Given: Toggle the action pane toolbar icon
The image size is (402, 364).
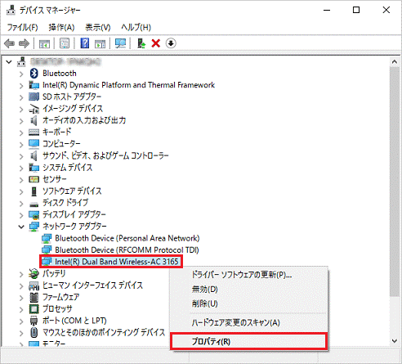Looking at the screenshot, I should [100, 43].
